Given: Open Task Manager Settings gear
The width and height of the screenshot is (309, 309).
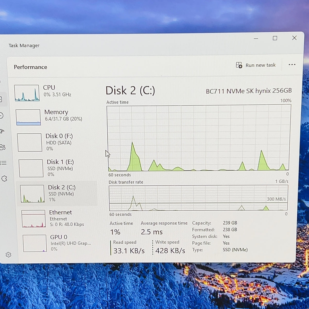Looking at the screenshot, I should 8,255.
